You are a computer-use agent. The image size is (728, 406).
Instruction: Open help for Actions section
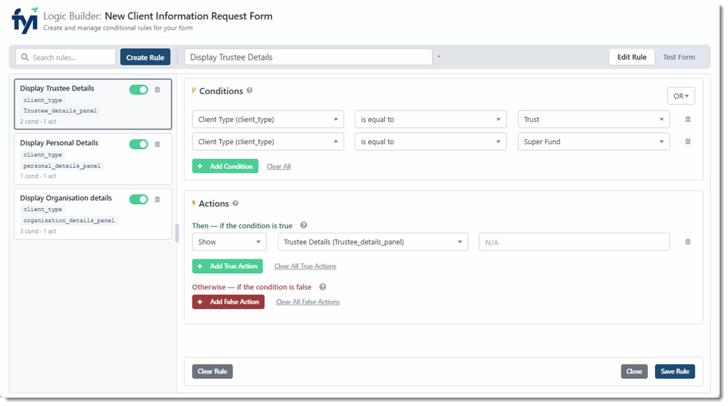click(235, 203)
